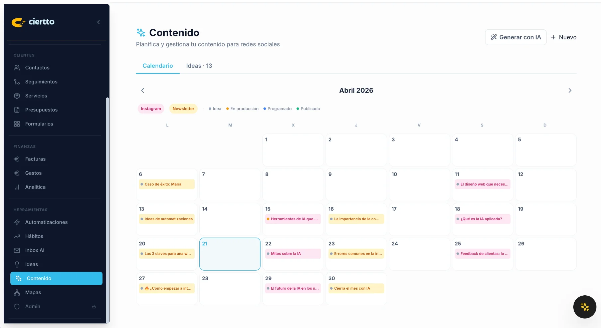Open the Servicios box icon
Image resolution: width=601 pixels, height=328 pixels.
17,96
